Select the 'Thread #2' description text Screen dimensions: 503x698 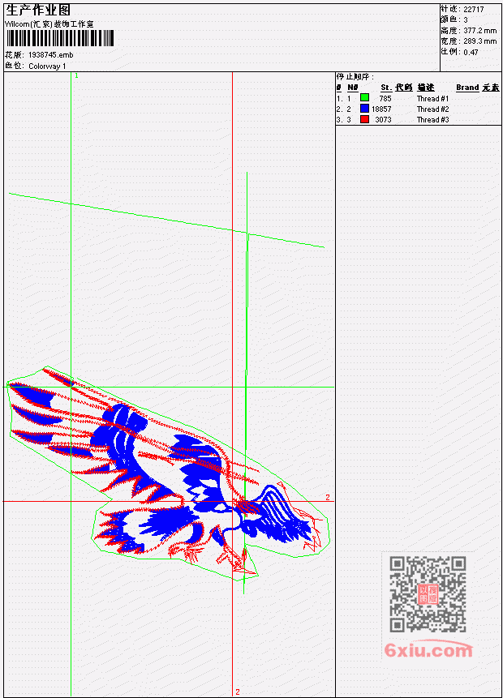tap(432, 109)
